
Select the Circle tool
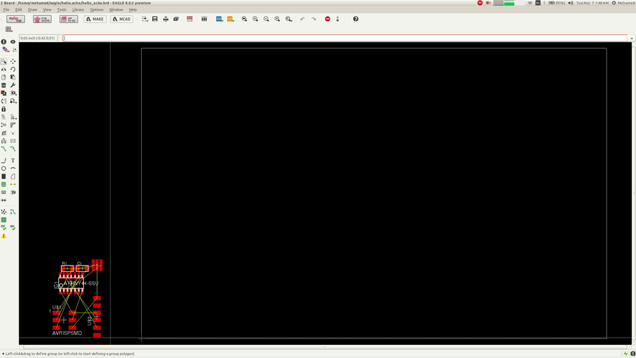click(4, 169)
